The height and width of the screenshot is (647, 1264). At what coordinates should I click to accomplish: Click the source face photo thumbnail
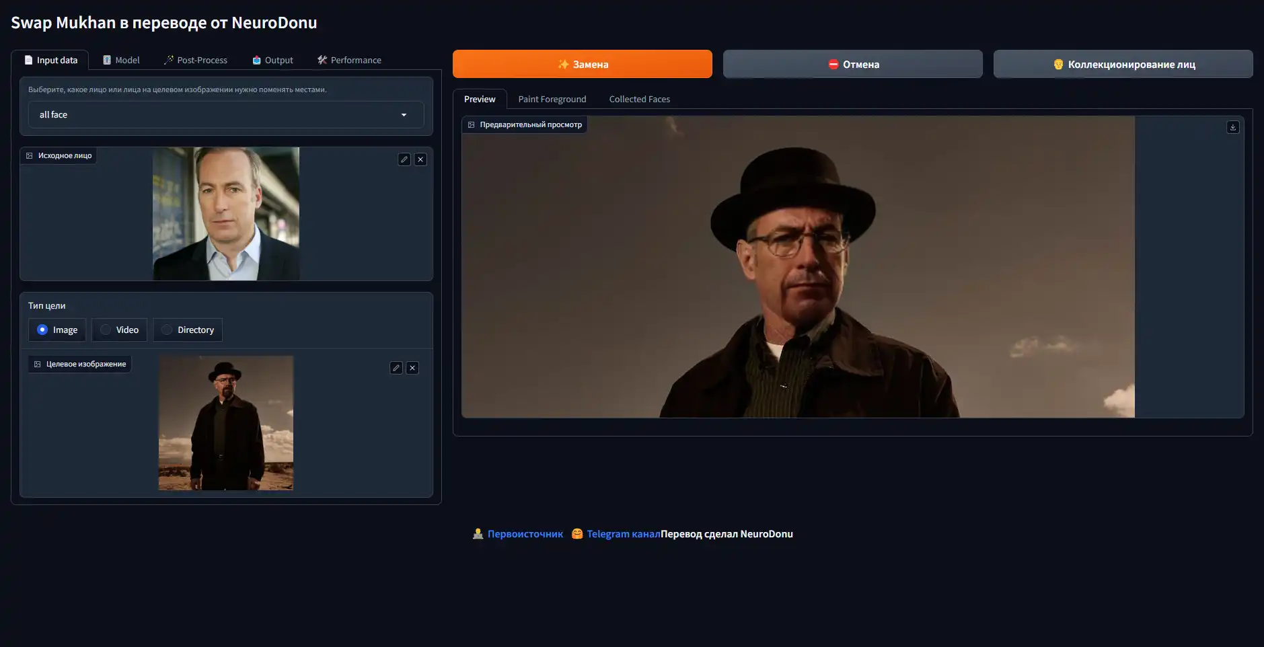coord(226,214)
